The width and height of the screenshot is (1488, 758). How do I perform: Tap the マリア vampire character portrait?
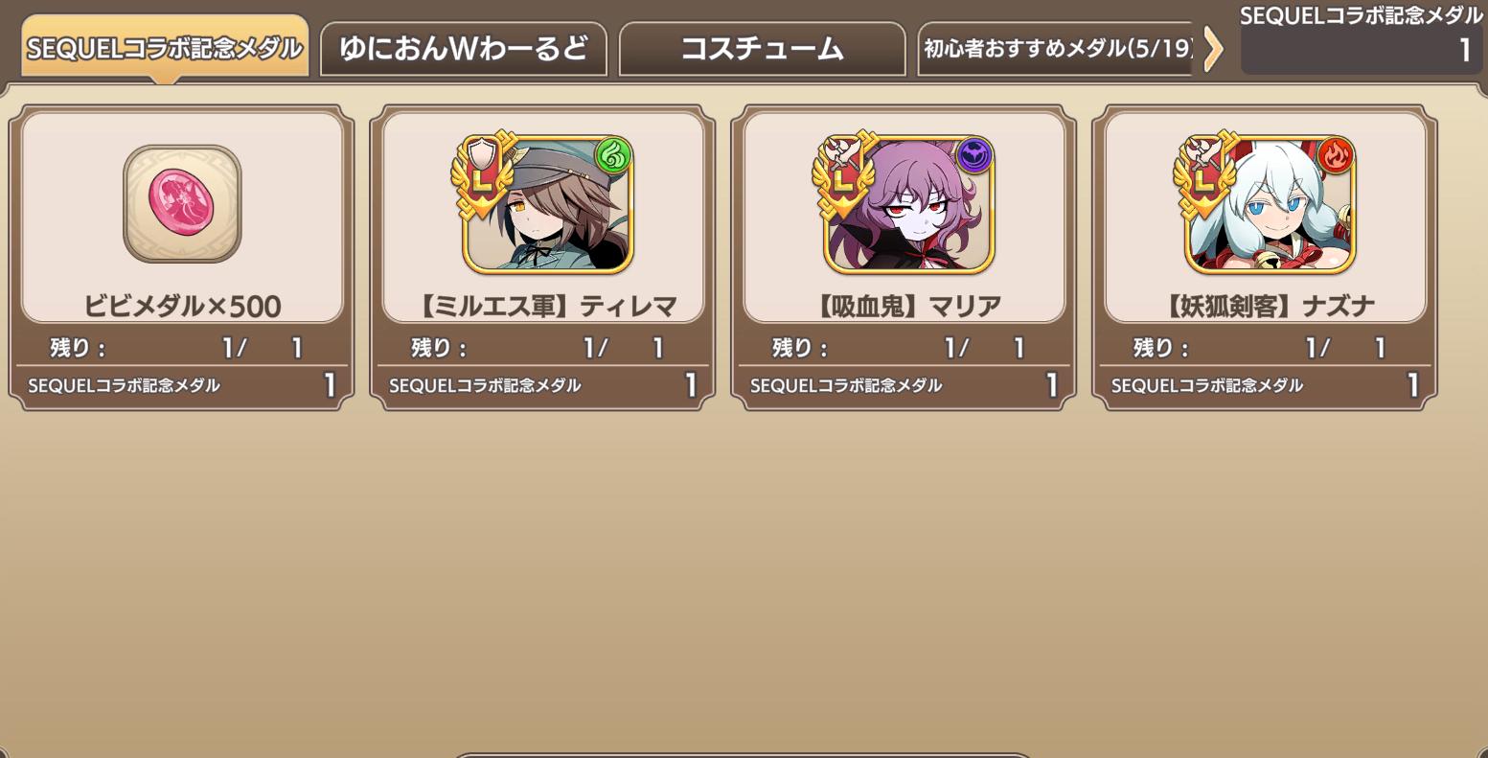[909, 204]
